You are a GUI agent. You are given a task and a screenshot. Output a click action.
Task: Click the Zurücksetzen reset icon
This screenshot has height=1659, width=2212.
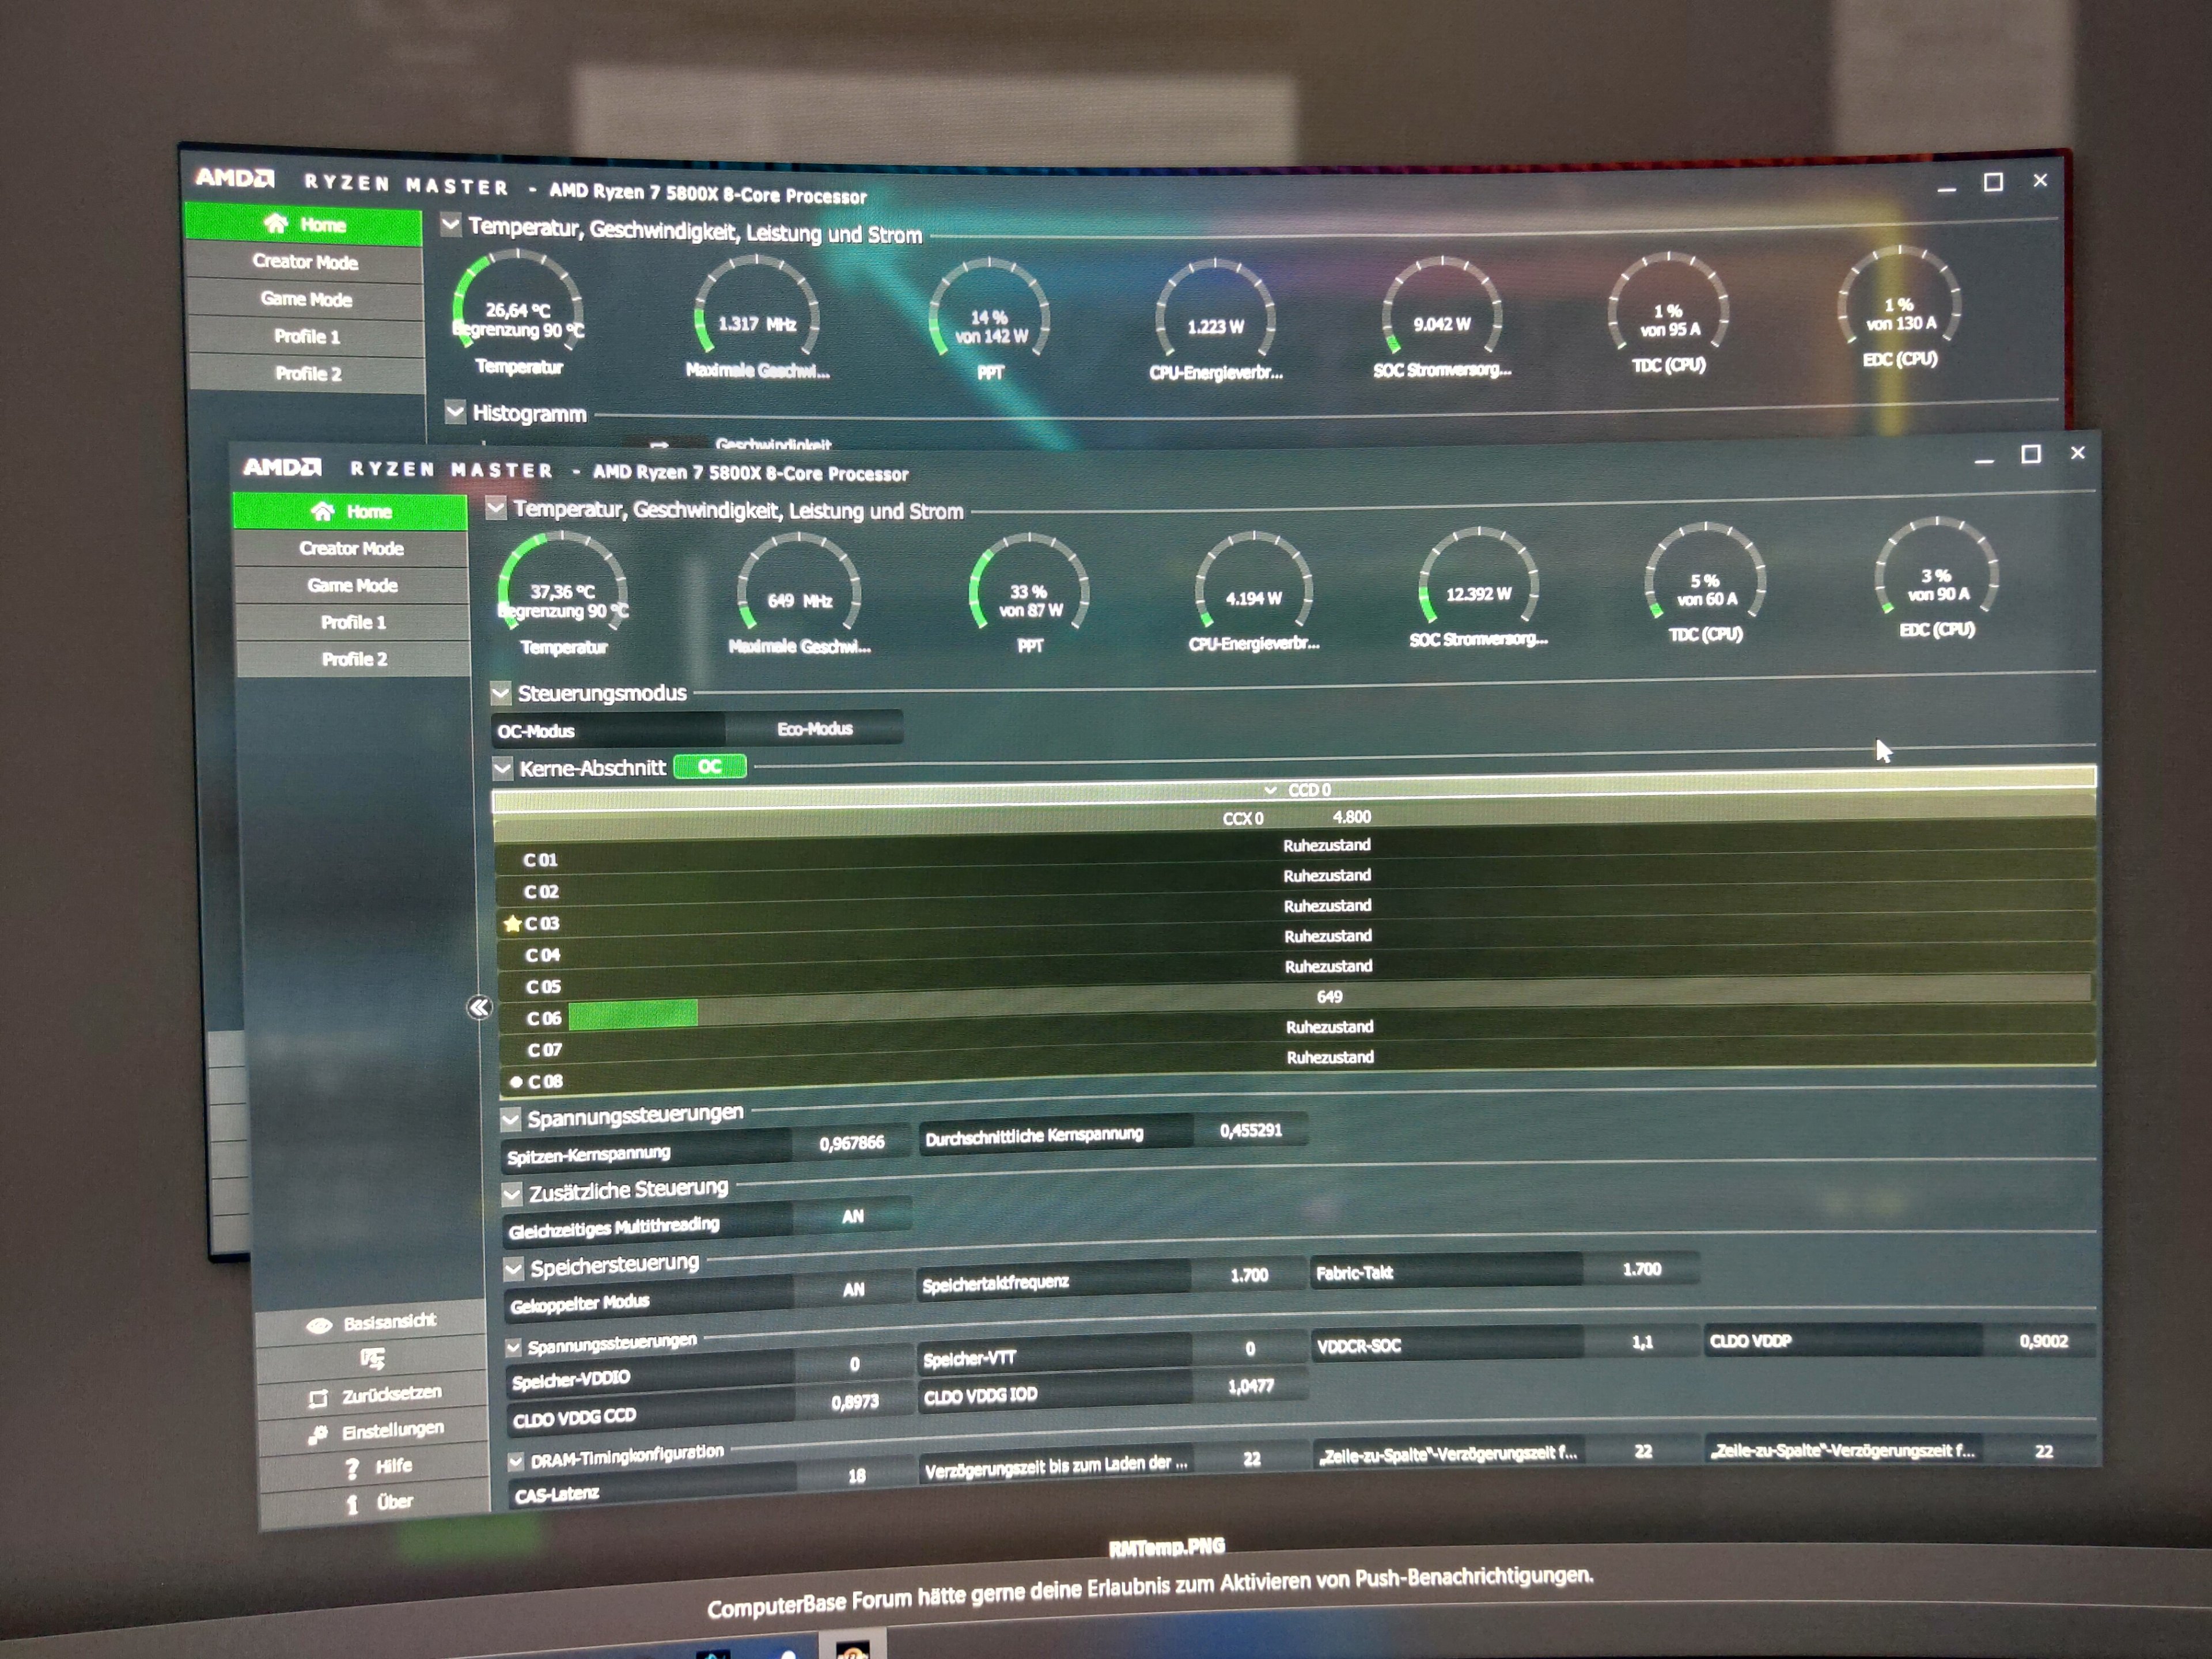click(x=319, y=1398)
